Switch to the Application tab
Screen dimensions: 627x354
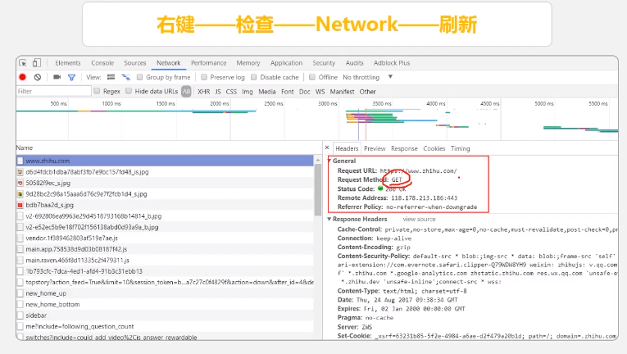tap(286, 63)
